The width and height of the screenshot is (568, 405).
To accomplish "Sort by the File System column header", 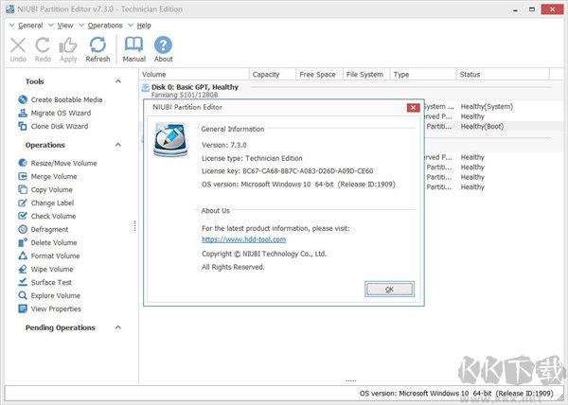I will (x=366, y=74).
